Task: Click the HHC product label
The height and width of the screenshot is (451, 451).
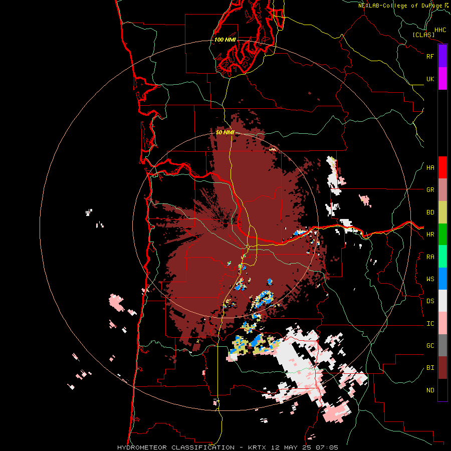Action: [x=440, y=30]
